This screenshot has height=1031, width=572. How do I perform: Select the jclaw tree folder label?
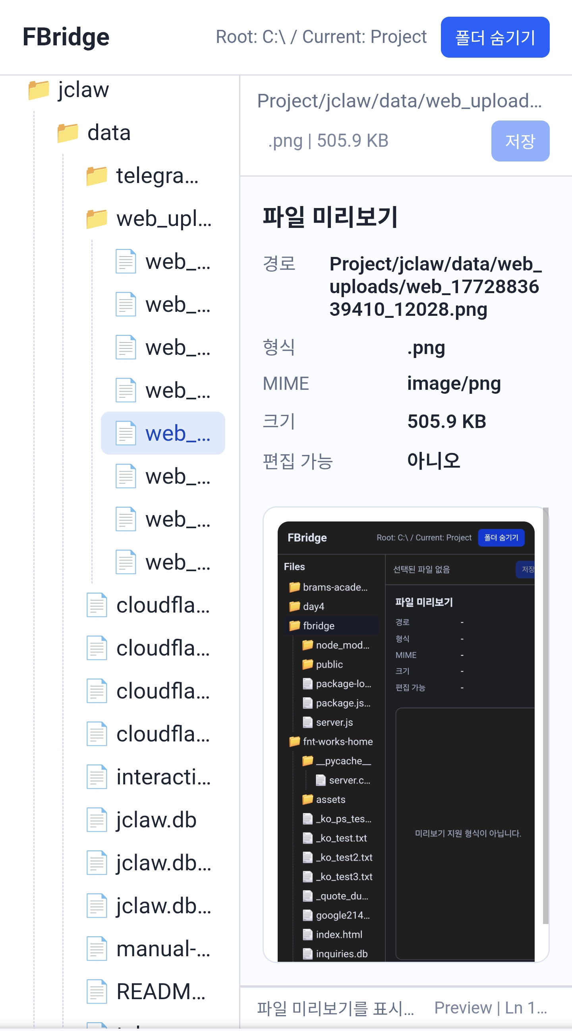pyautogui.click(x=83, y=89)
